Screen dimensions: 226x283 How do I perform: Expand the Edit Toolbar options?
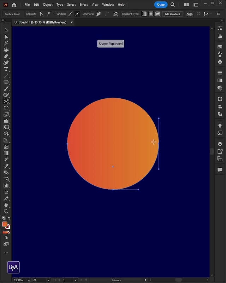tap(6, 253)
